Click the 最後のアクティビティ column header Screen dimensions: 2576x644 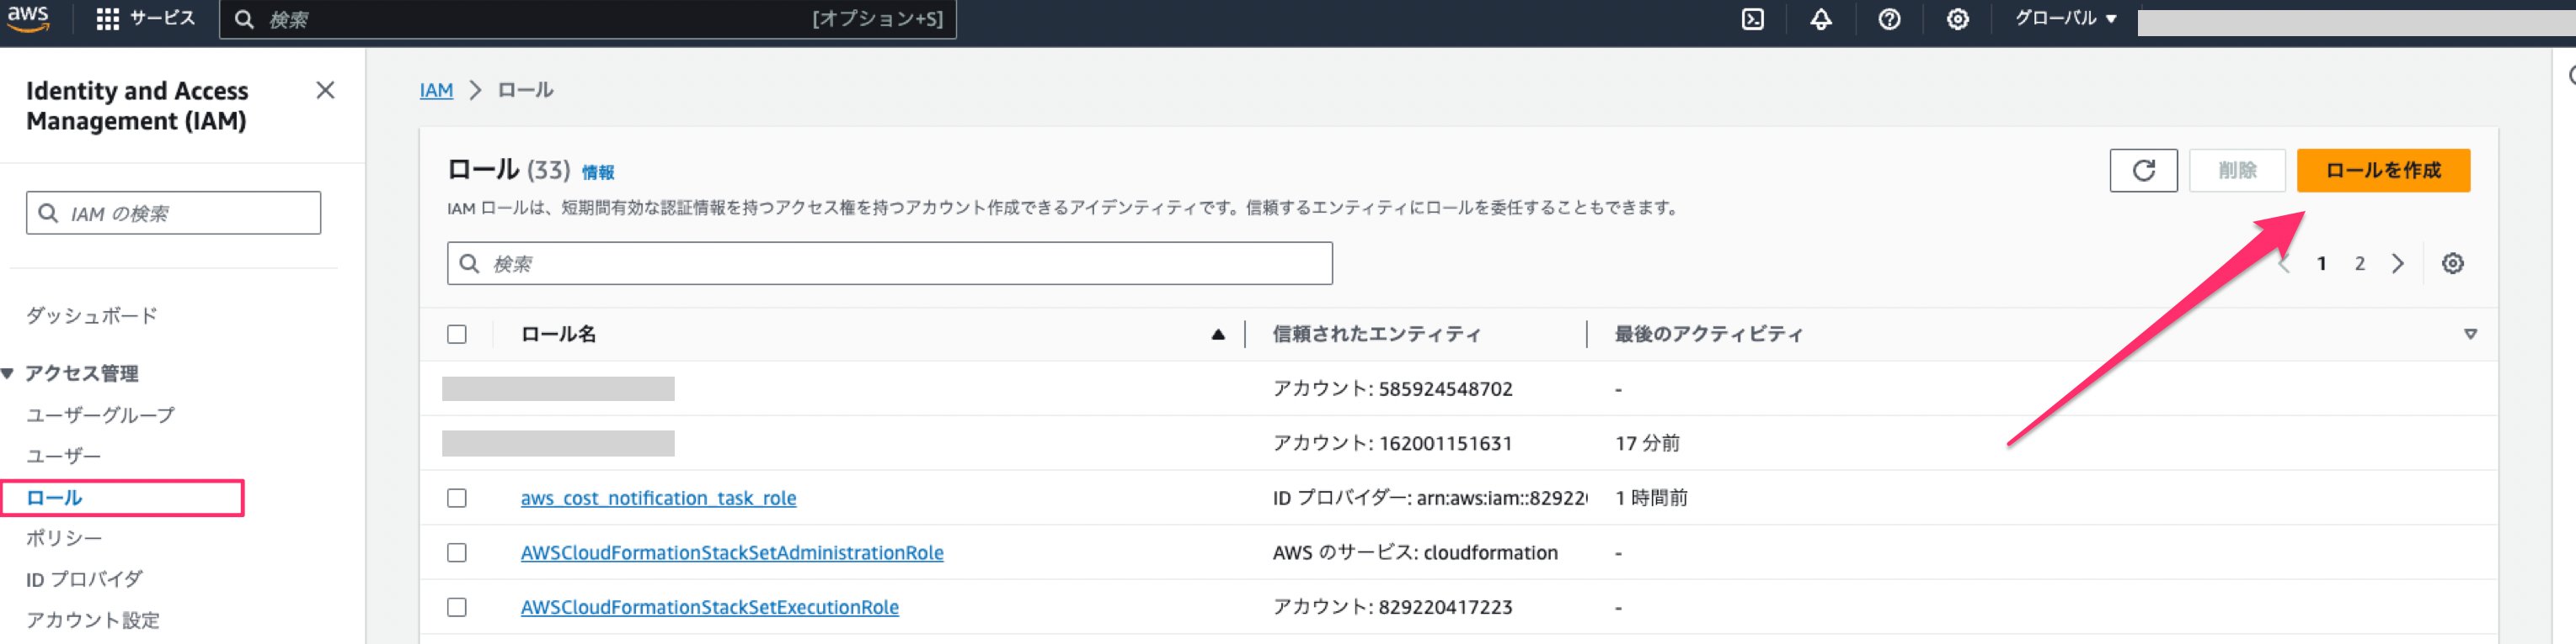[x=1708, y=335]
